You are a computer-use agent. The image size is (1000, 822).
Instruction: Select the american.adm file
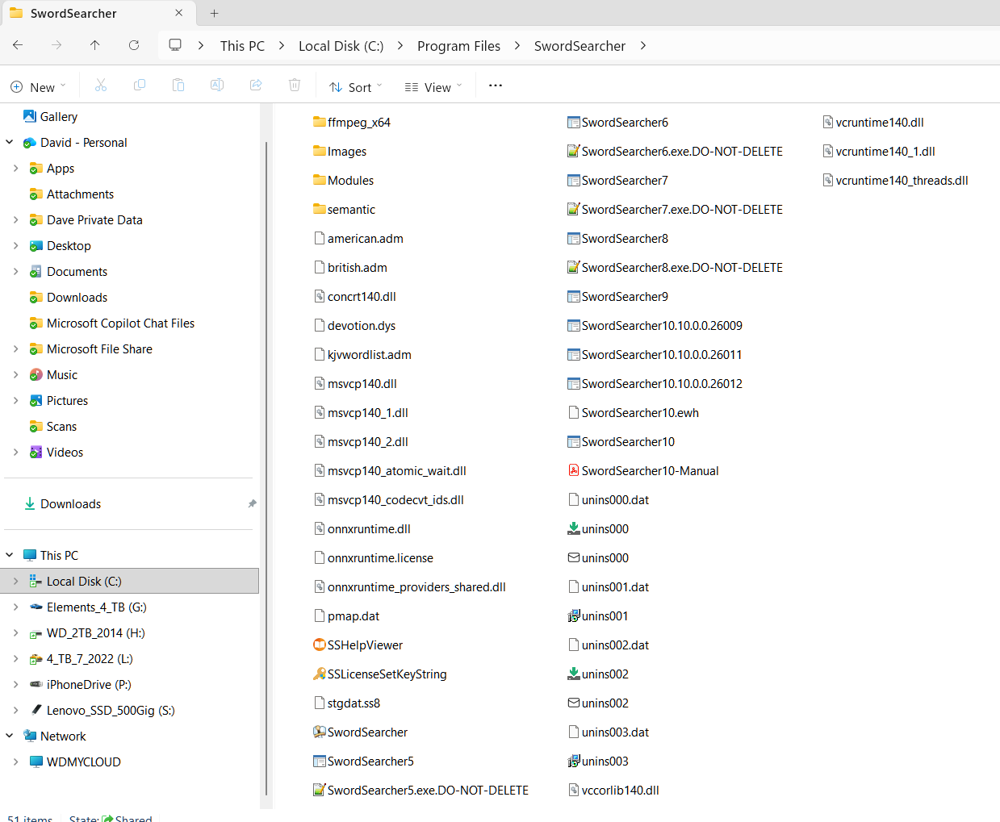[365, 238]
